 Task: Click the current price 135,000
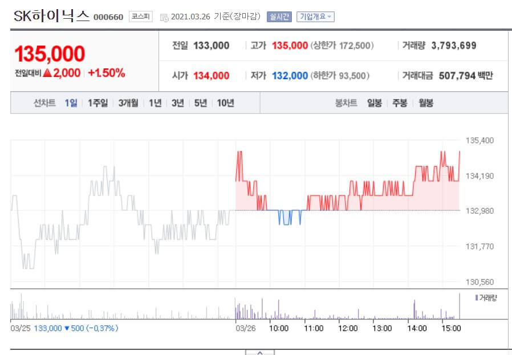[x=50, y=54]
